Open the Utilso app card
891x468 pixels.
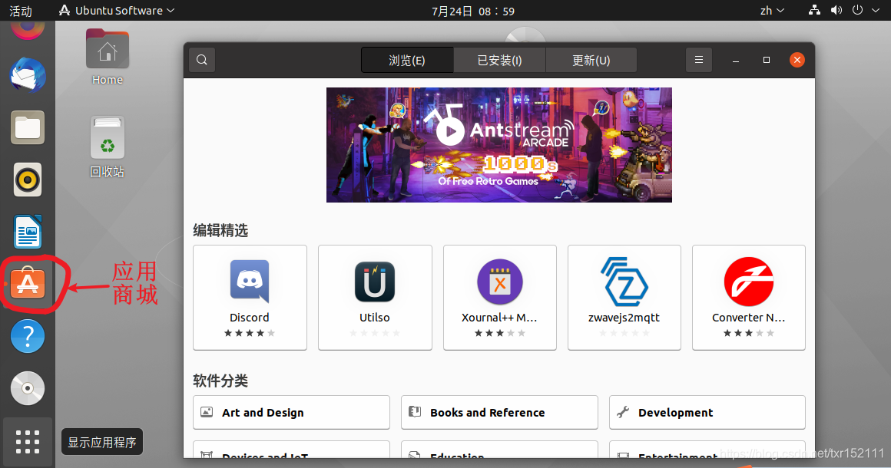(x=375, y=297)
